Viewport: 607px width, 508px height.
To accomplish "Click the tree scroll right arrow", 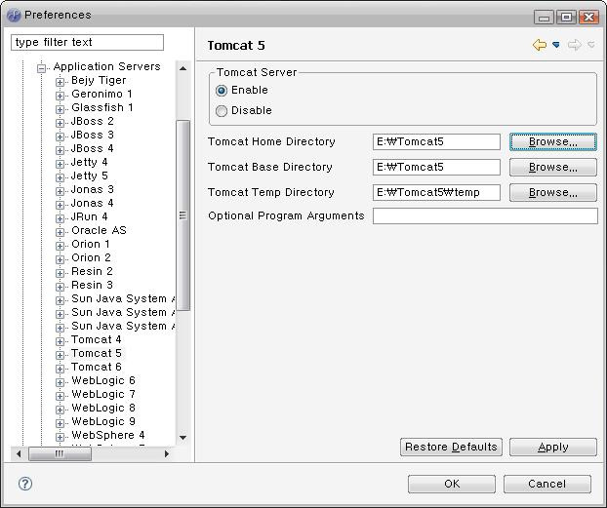I will 167,453.
